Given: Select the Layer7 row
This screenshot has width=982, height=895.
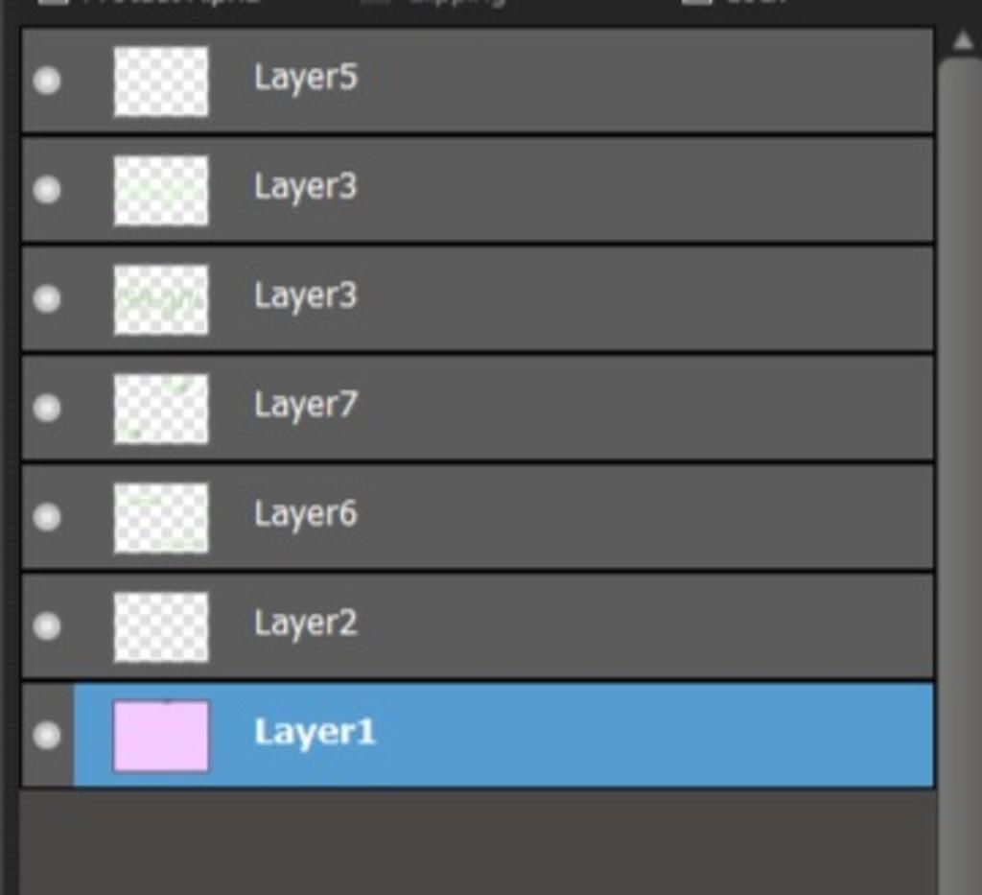Looking at the screenshot, I should pos(478,408).
